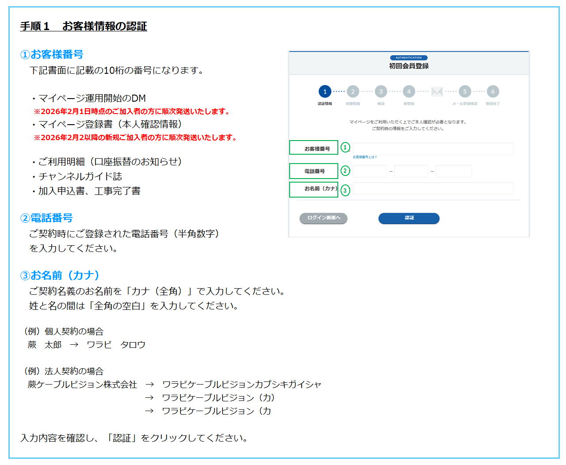Click step 6 circle labeled 登録完了

click(493, 91)
